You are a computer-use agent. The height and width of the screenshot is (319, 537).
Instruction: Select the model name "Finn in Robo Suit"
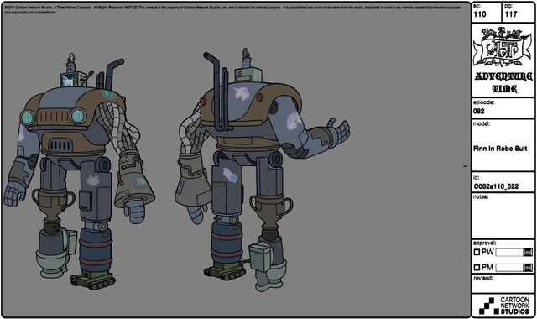pos(500,149)
